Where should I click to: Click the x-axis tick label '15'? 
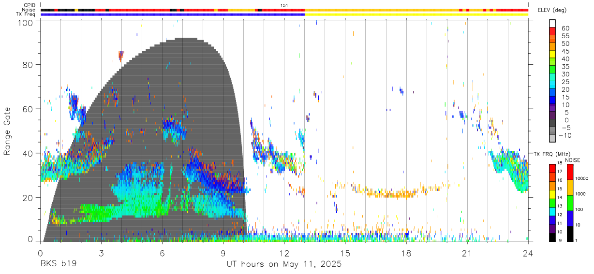point(345,253)
